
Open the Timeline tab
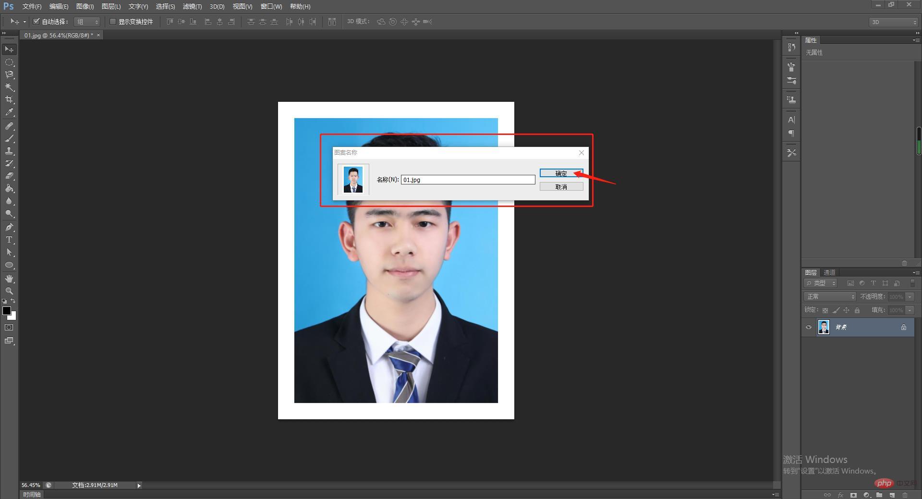tap(32, 495)
